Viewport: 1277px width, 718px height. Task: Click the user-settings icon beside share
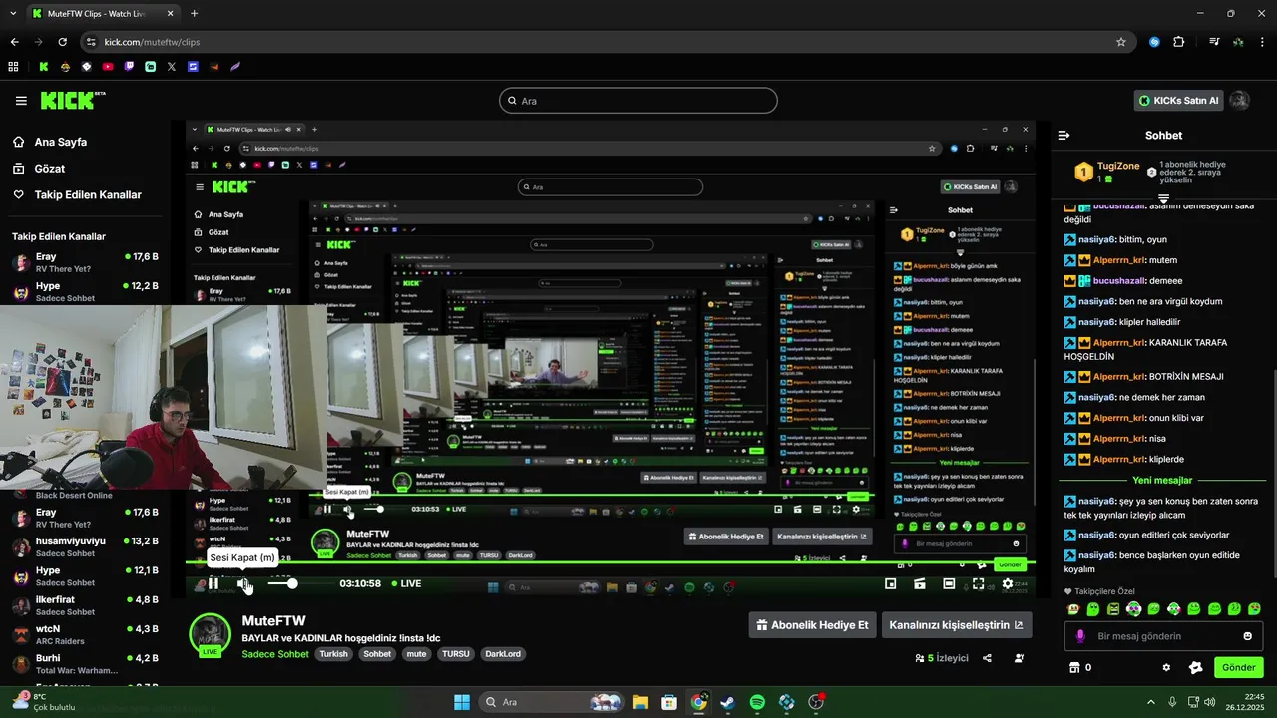click(x=1019, y=658)
